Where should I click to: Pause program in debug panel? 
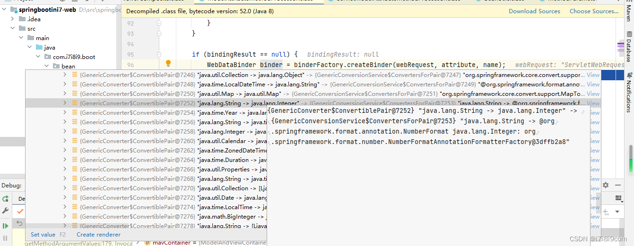point(6,238)
